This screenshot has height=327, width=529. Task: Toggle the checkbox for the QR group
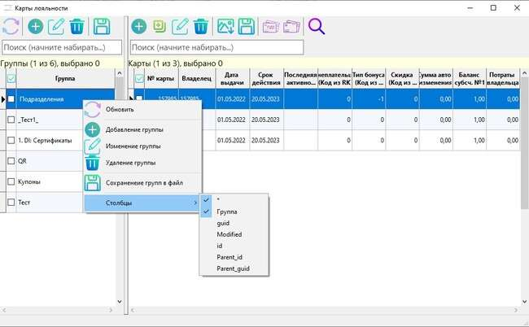11,161
